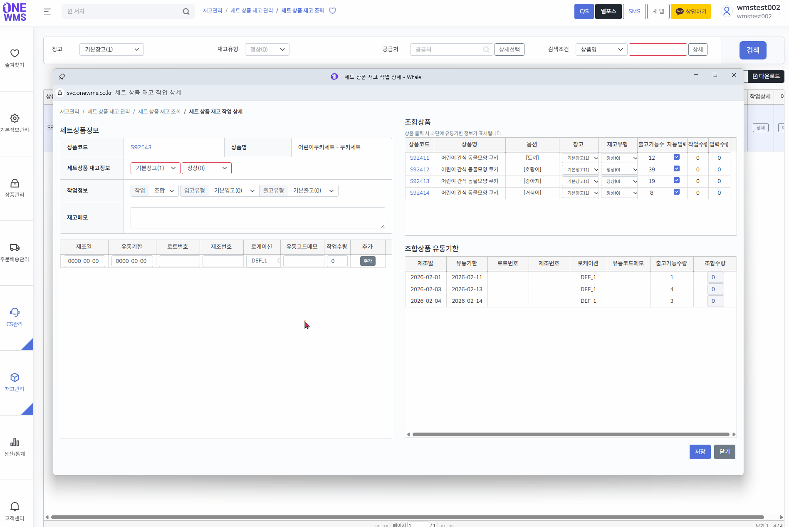
Task: Click the 웹포스 button
Action: tap(608, 12)
